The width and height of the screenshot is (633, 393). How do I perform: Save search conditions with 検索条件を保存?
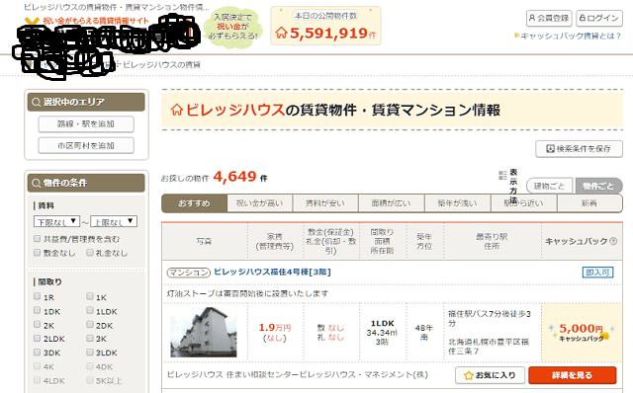(x=579, y=149)
